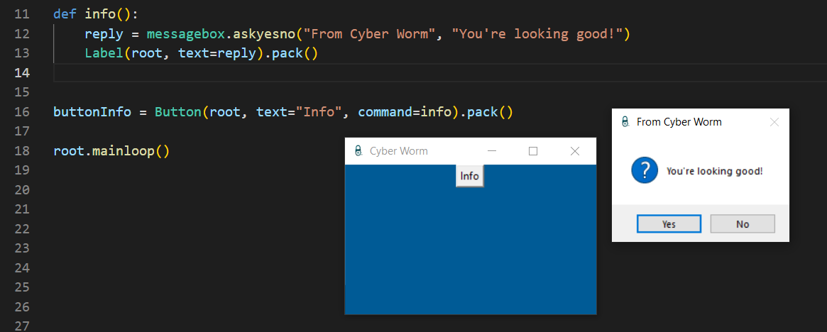The image size is (827, 332).
Task: Click the "You're looking good!" dialog message
Action: point(714,171)
